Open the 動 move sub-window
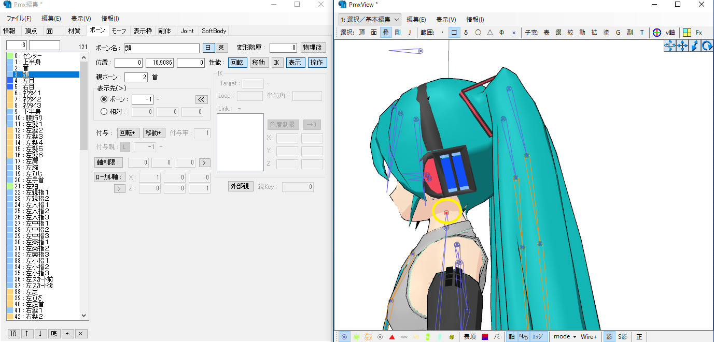714x342 pixels. click(x=582, y=32)
